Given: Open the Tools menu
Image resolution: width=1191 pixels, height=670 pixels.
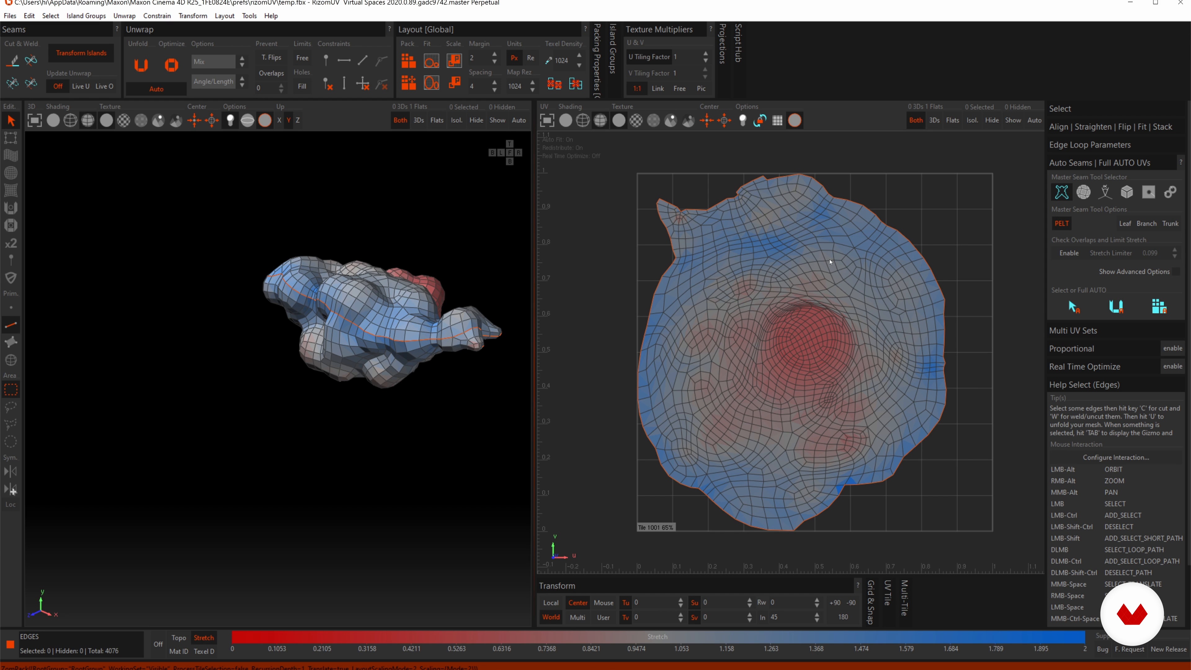Looking at the screenshot, I should [249, 16].
